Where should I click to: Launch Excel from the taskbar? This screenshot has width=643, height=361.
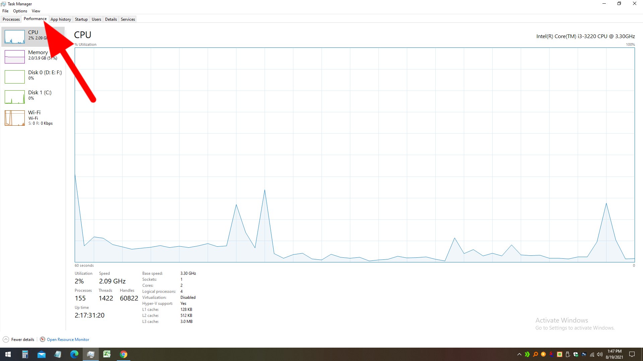click(107, 354)
